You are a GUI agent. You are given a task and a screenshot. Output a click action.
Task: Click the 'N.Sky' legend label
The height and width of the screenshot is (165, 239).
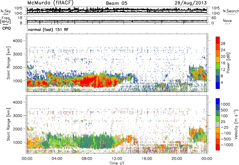point(6,11)
